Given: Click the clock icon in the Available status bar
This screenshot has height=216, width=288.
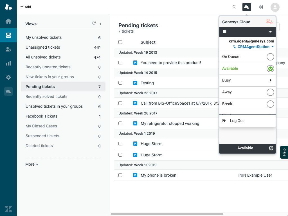Looking at the screenshot, I should click(271, 148).
